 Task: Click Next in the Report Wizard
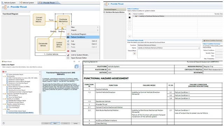(x=55, y=123)
